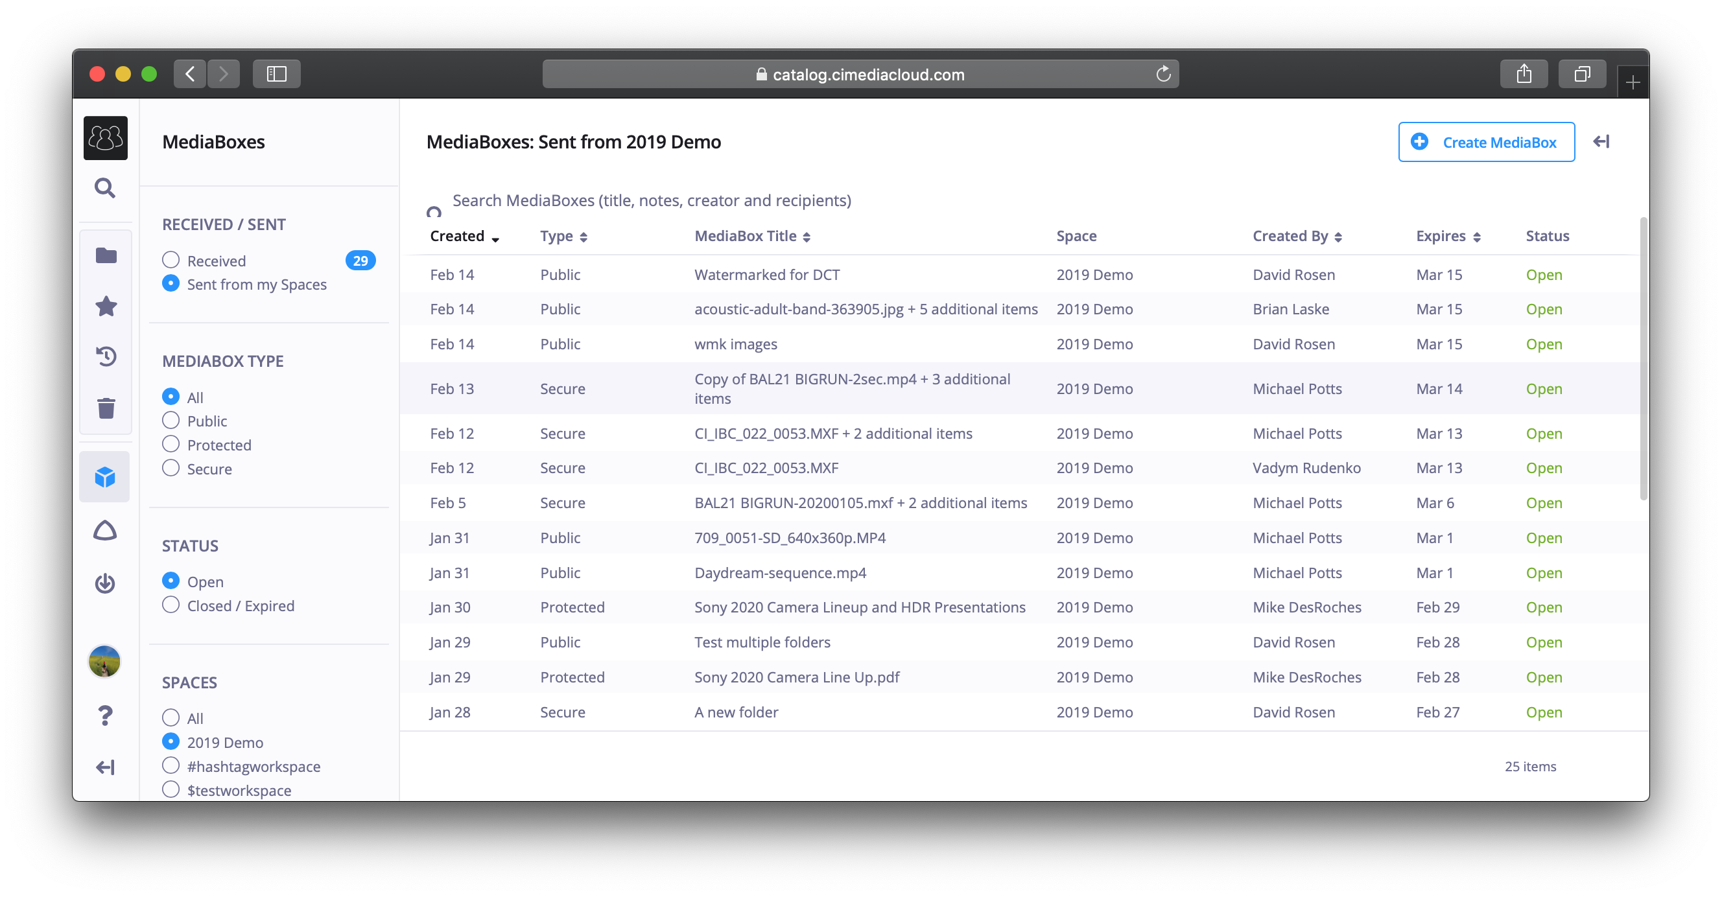Click the search icon beside MediaBoxes search
1722x897 pixels.
(434, 211)
